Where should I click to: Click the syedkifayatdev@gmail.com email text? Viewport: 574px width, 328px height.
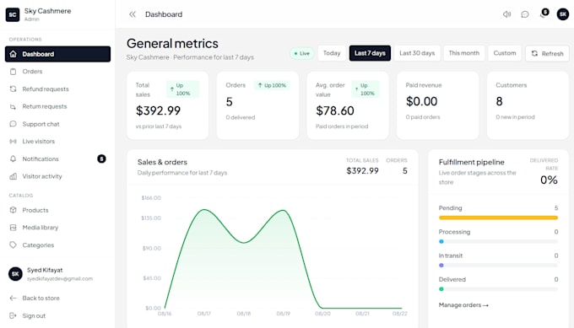click(60, 278)
